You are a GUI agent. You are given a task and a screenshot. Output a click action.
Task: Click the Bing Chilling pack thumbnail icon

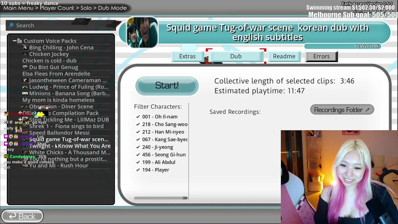pos(25,48)
